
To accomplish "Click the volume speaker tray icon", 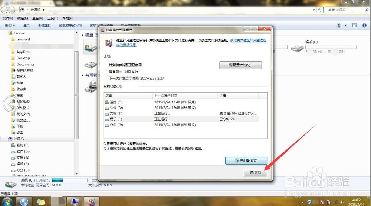I will [x=342, y=202].
